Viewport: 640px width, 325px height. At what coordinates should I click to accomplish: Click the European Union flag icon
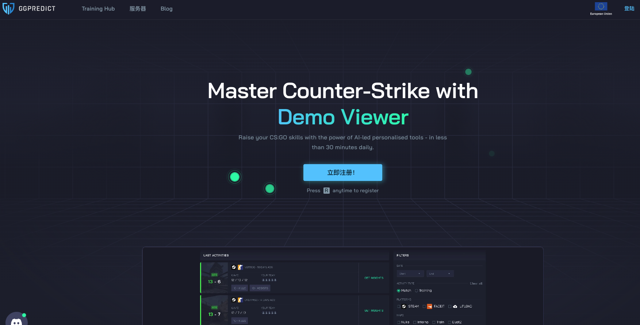point(601,7)
